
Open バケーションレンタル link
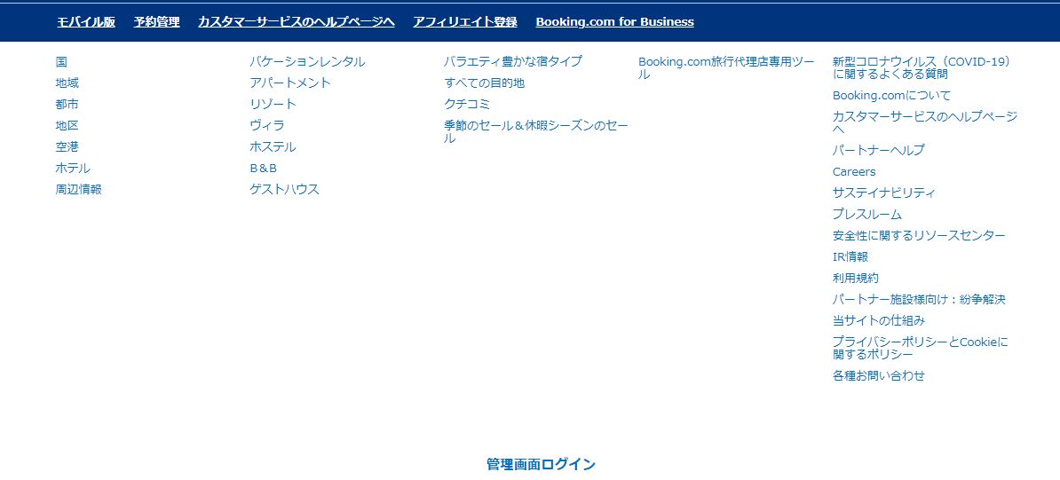(x=307, y=61)
